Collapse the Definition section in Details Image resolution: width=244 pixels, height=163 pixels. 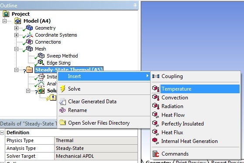pos(2,132)
